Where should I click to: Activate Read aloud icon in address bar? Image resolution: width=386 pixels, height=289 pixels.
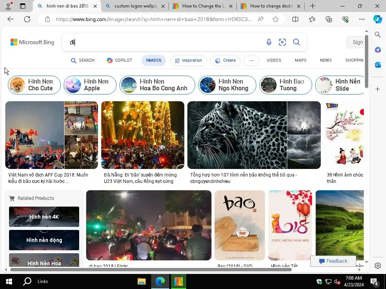(260, 19)
